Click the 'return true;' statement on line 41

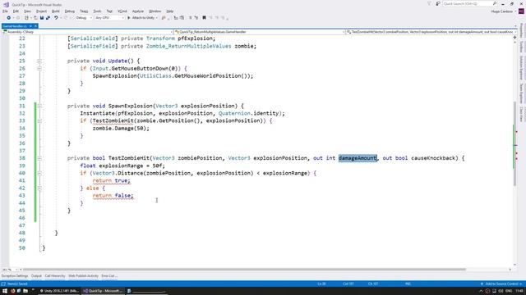(112, 180)
